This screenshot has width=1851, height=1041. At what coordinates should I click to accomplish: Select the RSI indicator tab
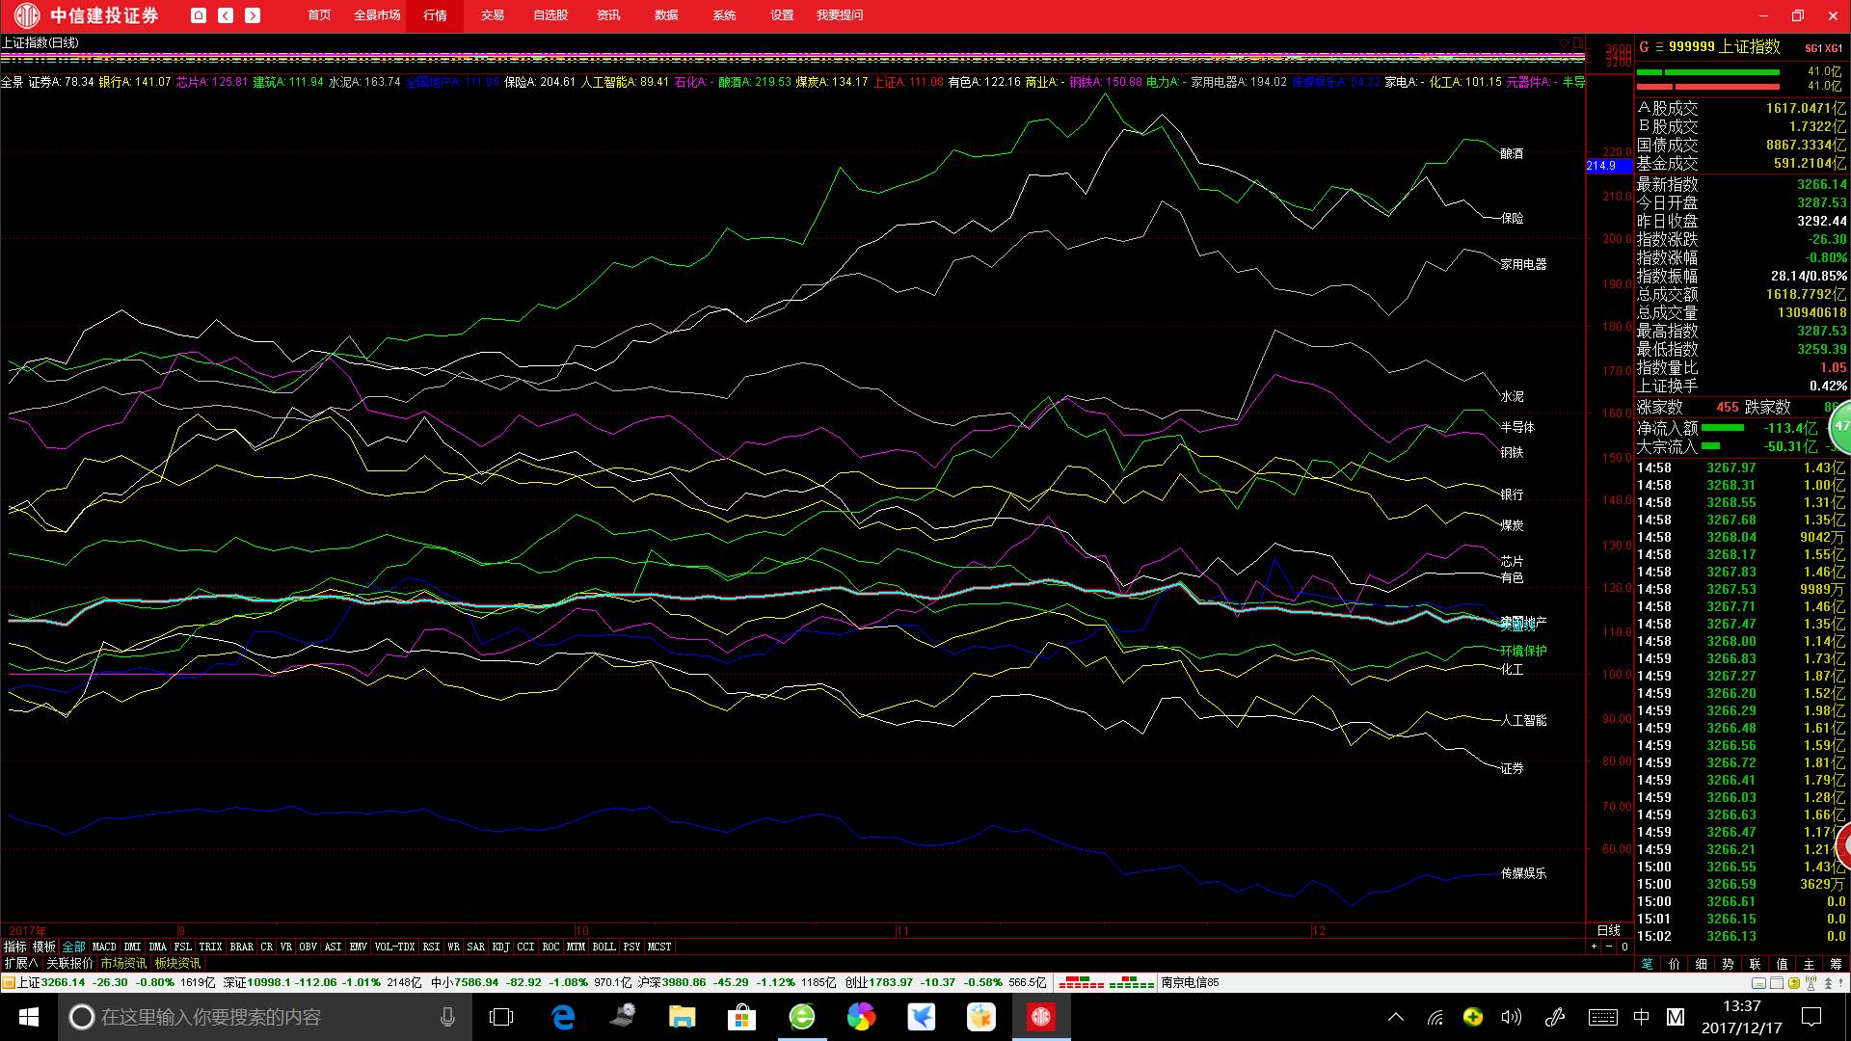[431, 948]
